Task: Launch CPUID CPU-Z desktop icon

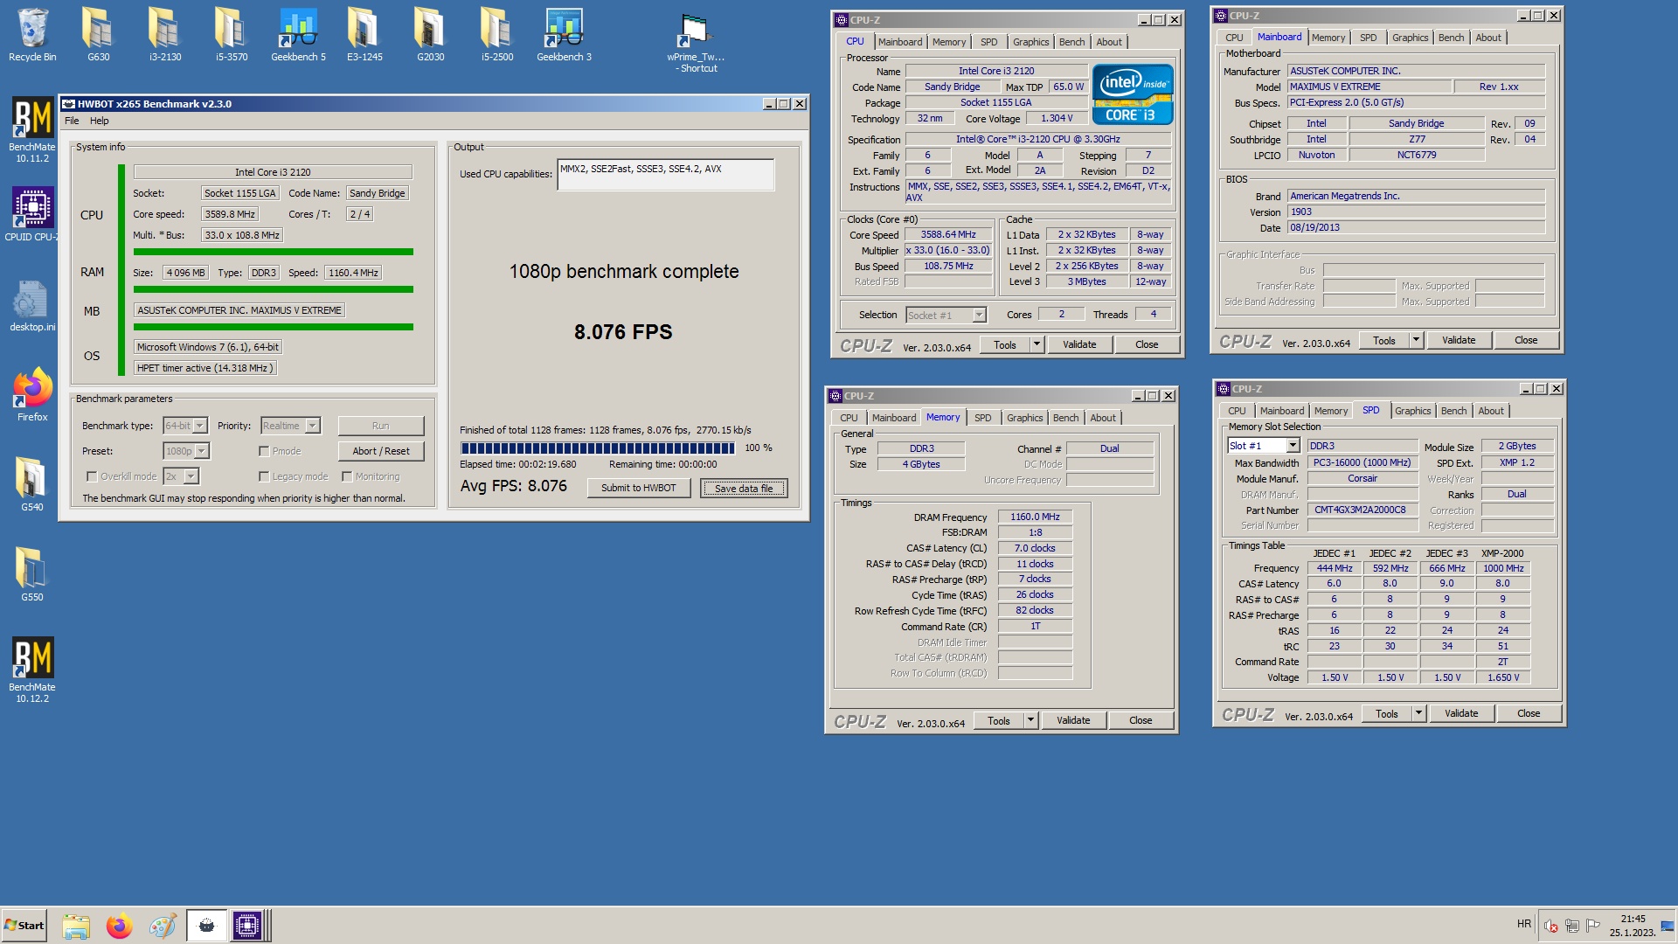Action: coord(32,214)
